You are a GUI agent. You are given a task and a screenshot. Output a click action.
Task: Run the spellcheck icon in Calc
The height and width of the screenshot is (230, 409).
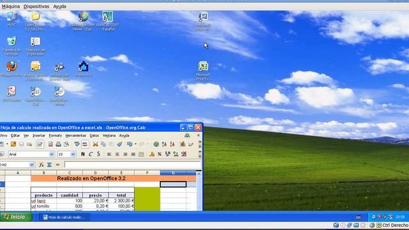point(77,144)
